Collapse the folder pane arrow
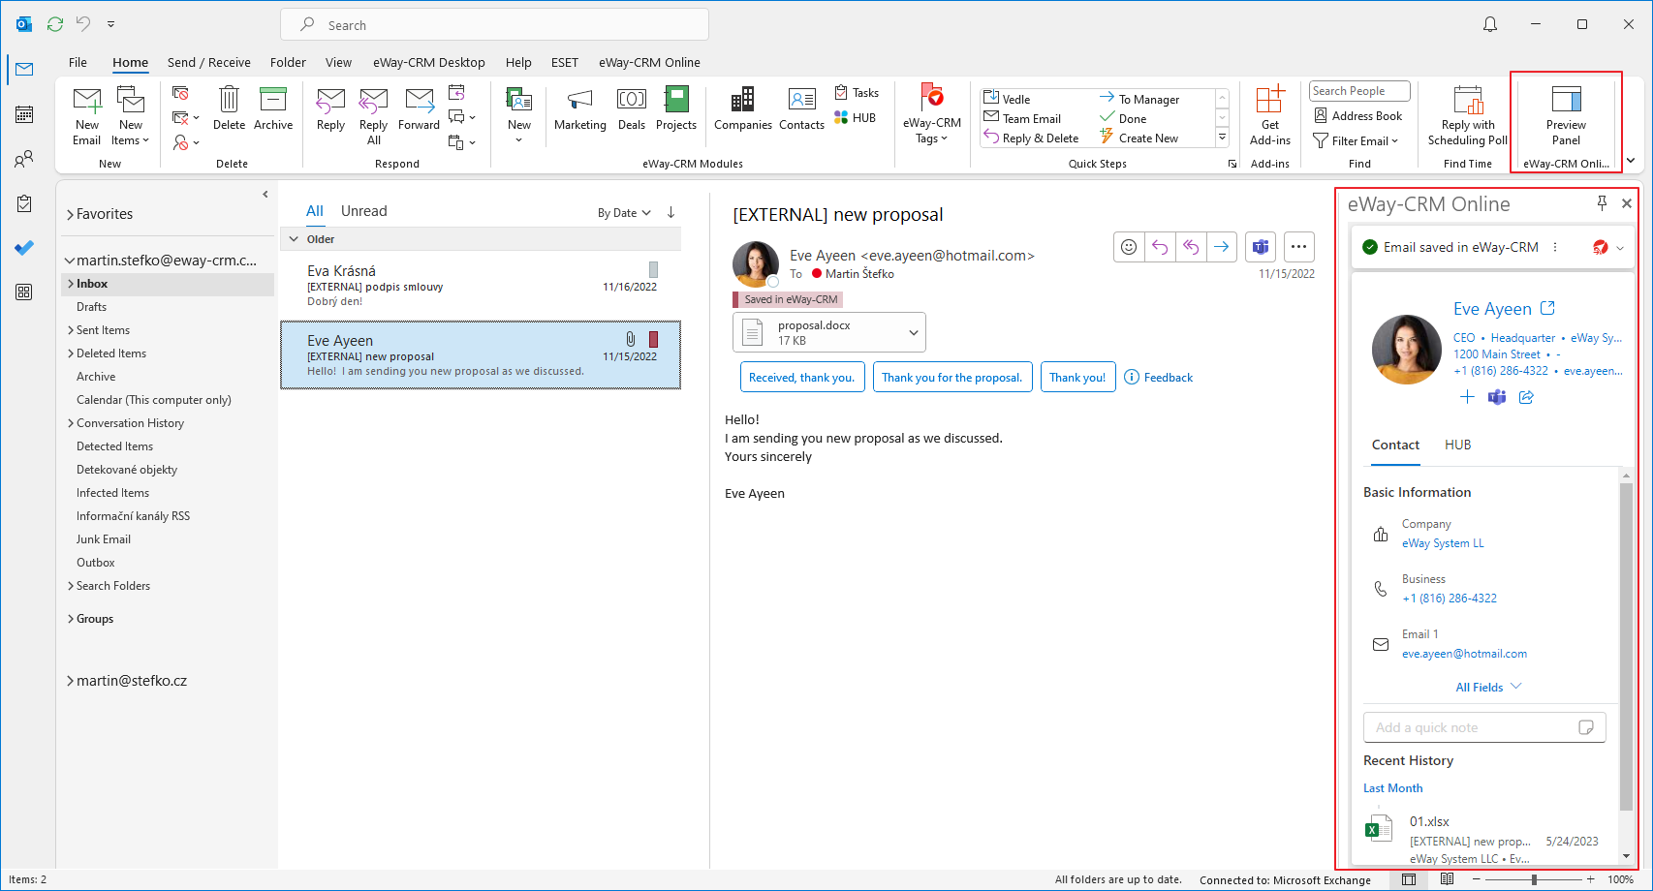Viewport: 1653px width, 891px height. 265,194
